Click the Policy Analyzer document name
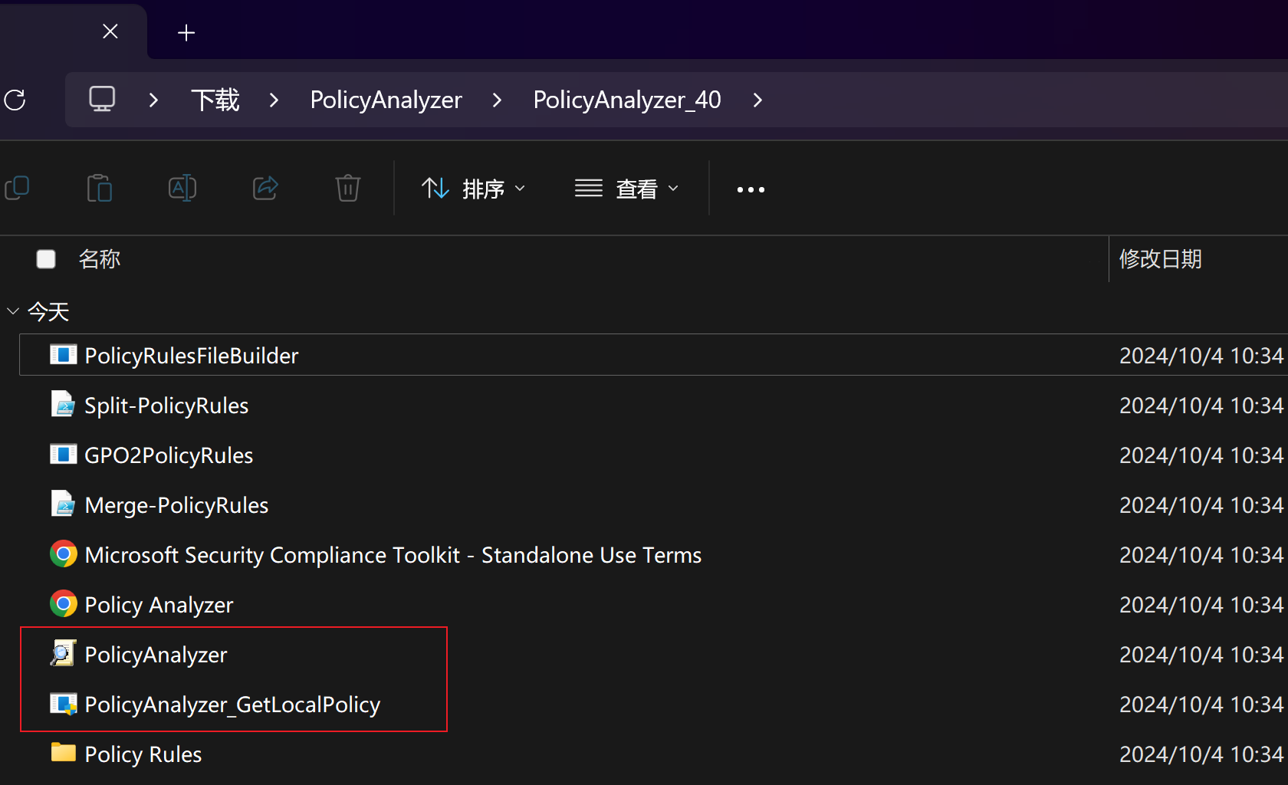The width and height of the screenshot is (1288, 785). click(159, 605)
